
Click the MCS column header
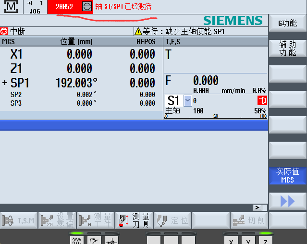click(9, 42)
